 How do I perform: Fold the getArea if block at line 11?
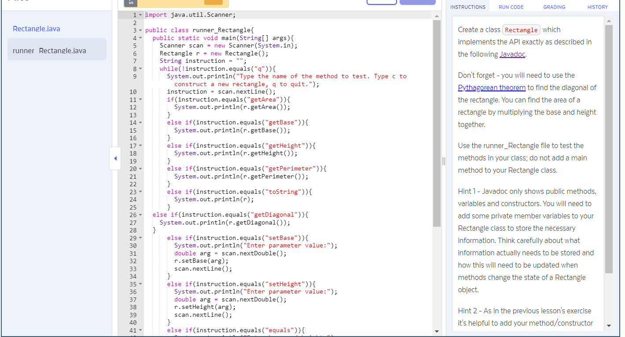(140, 99)
